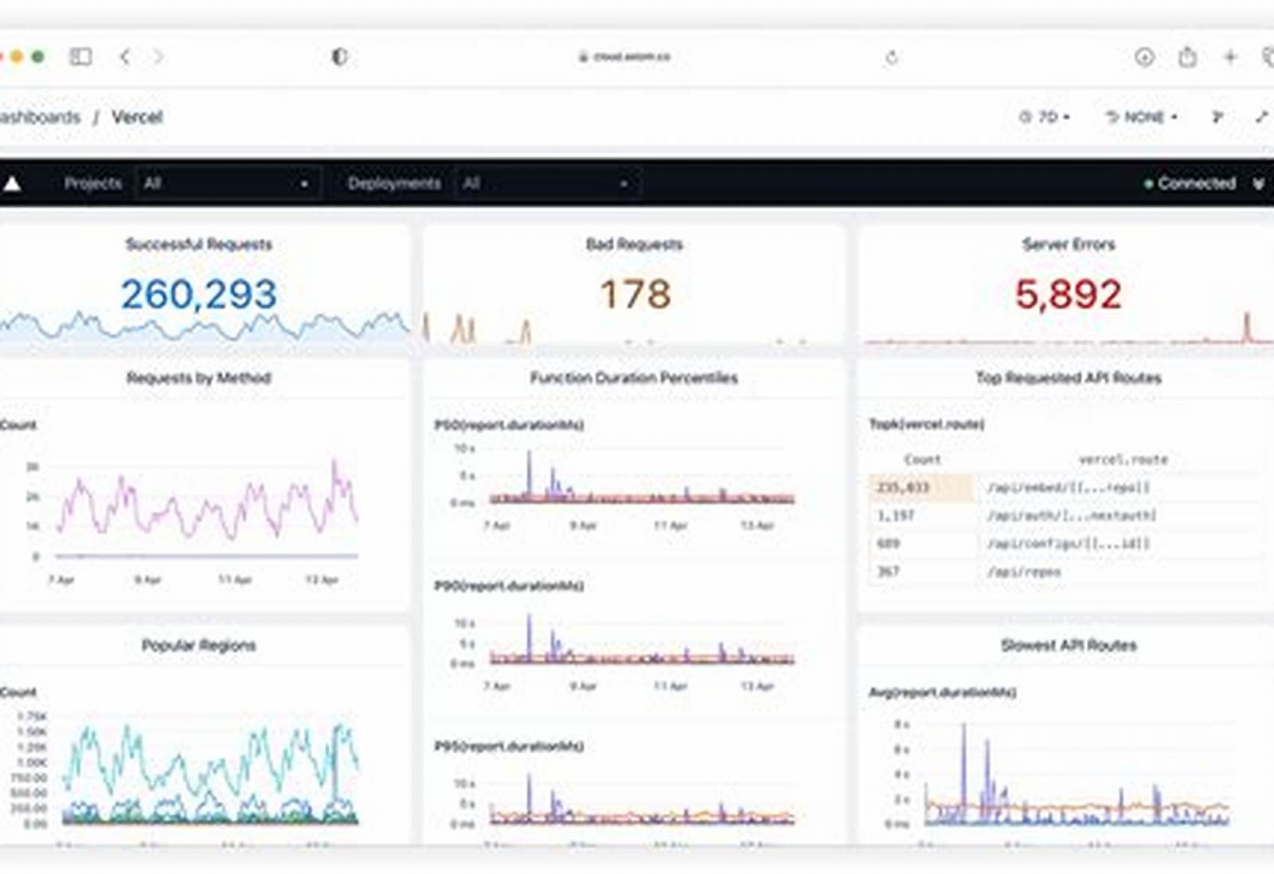Click the 178 bad requests value
The image size is (1274, 874).
pyautogui.click(x=635, y=294)
